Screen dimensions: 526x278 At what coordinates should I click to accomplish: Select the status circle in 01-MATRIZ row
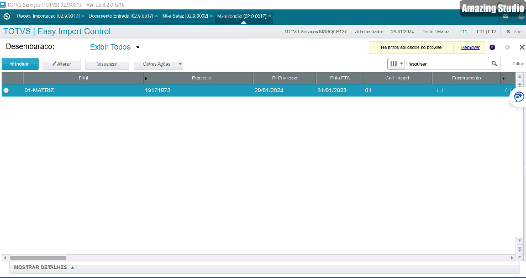pos(6,90)
